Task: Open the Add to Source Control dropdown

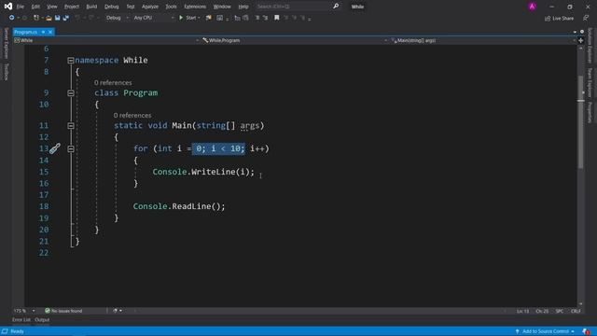Action: tap(545, 331)
